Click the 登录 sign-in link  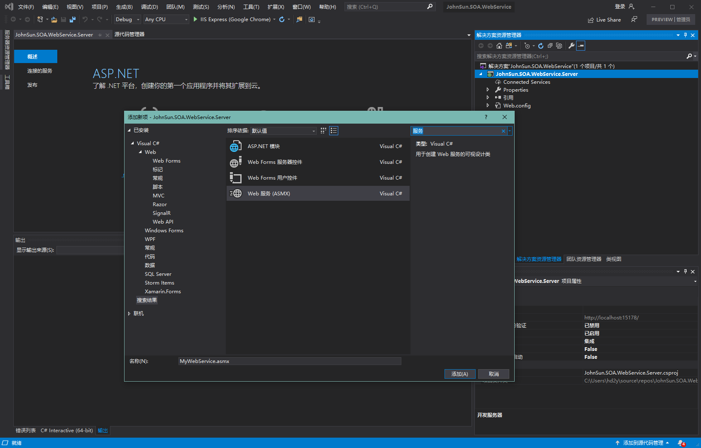pos(620,7)
